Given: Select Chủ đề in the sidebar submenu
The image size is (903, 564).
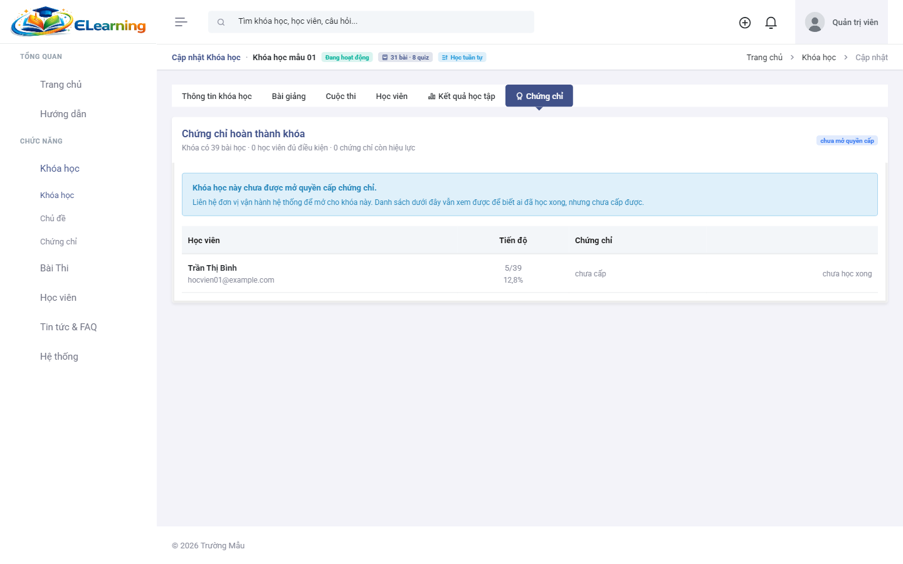Looking at the screenshot, I should (x=53, y=219).
